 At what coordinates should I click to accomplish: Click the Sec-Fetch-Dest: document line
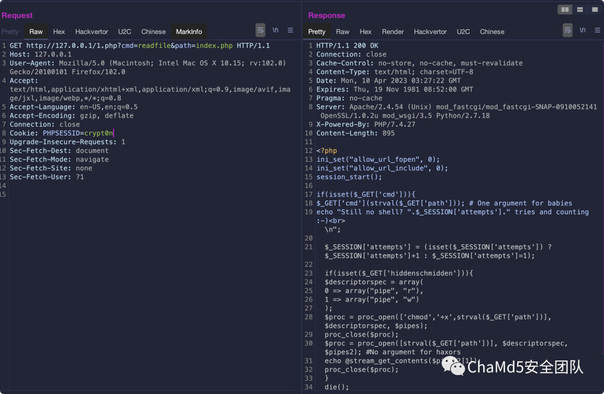pyautogui.click(x=59, y=151)
